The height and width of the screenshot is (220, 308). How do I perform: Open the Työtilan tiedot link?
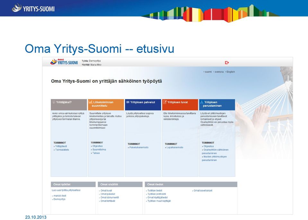point(154,190)
